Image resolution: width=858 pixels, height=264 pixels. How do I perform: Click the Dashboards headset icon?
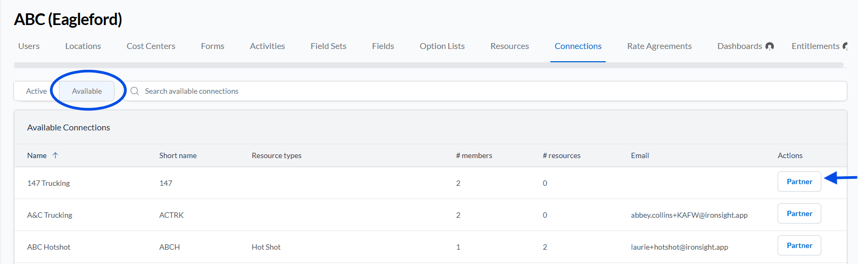[x=770, y=46]
